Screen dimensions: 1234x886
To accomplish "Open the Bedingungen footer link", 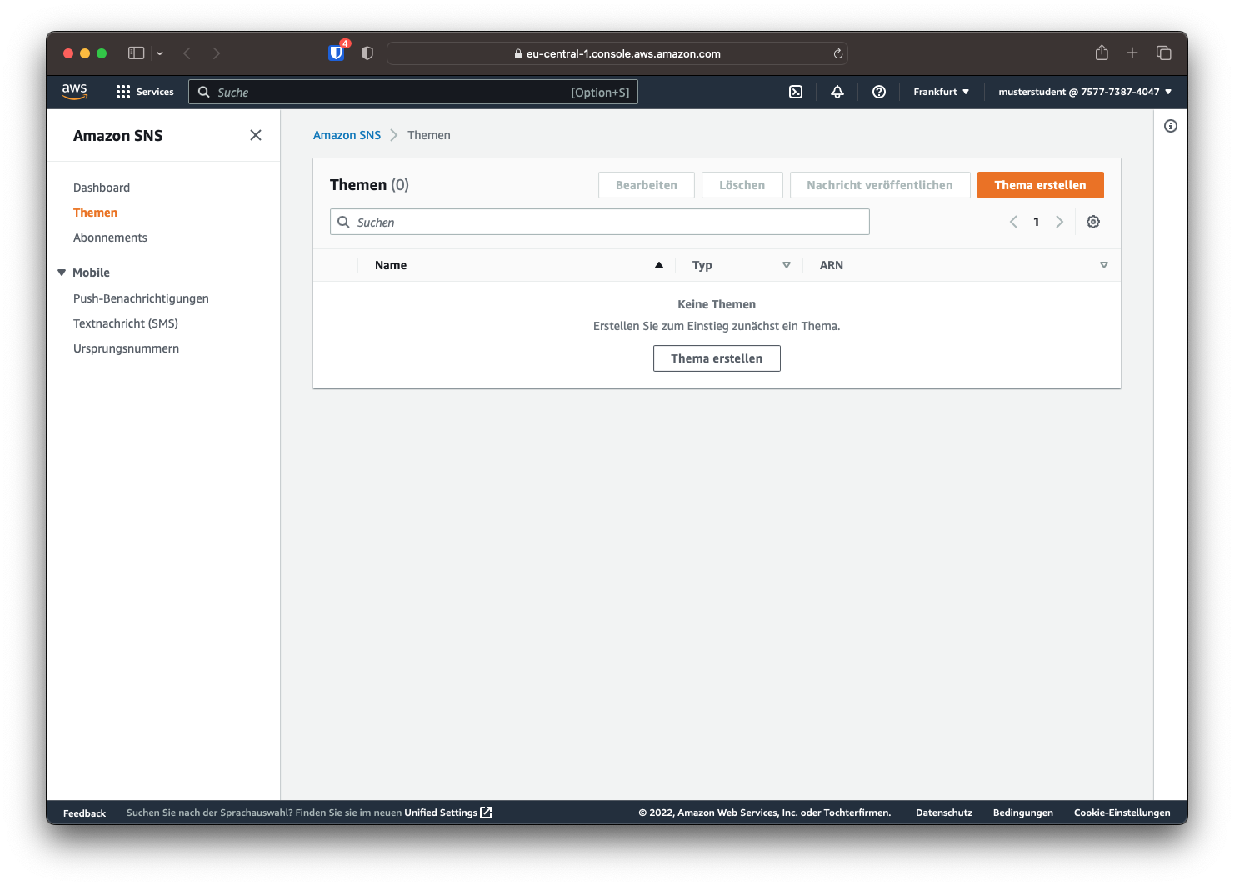I will point(1023,813).
